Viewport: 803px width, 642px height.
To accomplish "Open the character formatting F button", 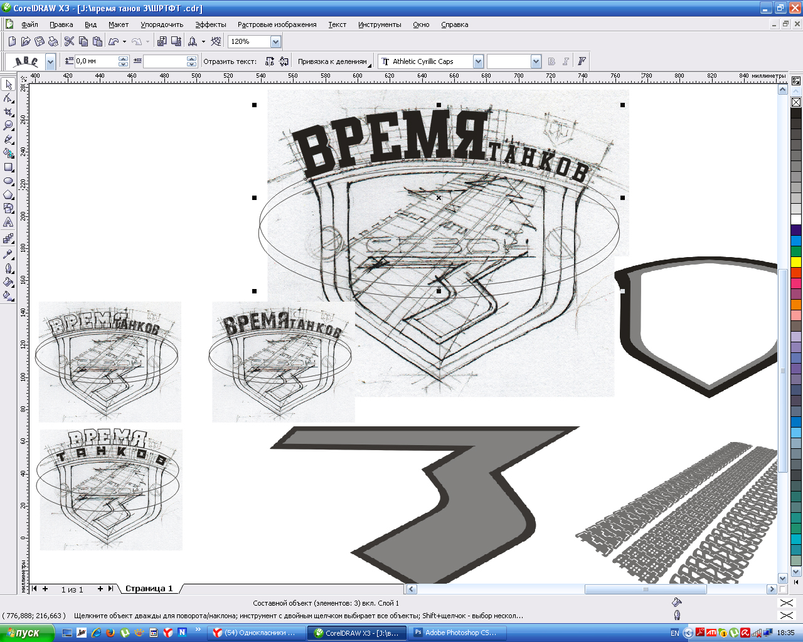I will click(582, 61).
